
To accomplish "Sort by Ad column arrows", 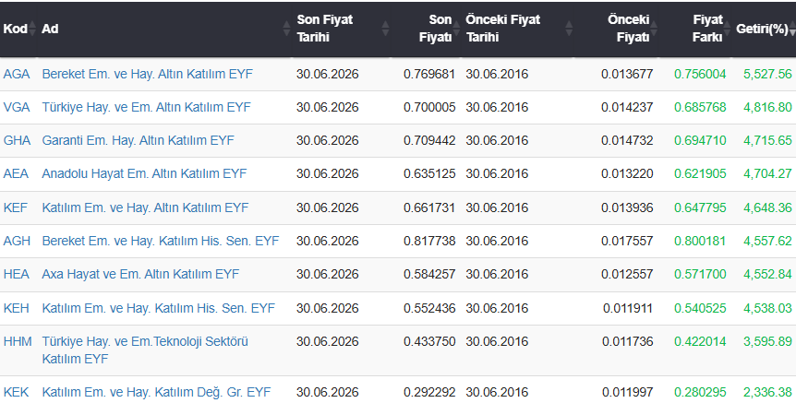I will (286, 29).
